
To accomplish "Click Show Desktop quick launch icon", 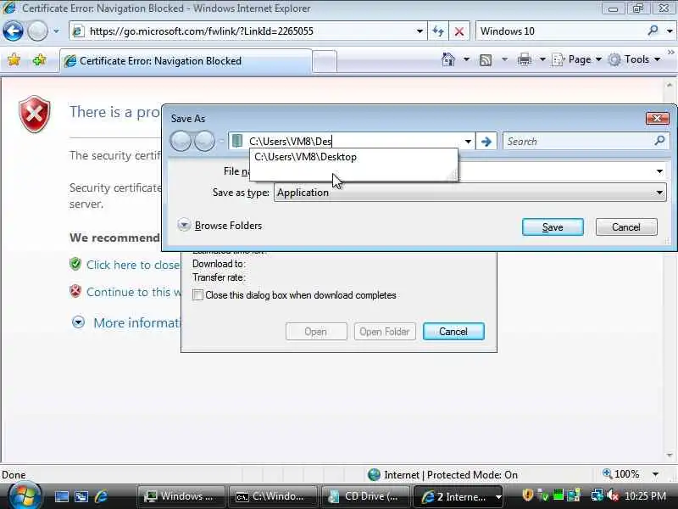I will 61,496.
